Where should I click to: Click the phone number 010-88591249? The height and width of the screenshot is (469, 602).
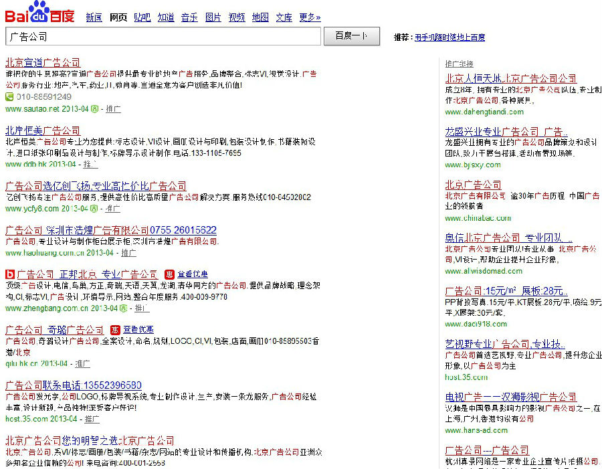pyautogui.click(x=43, y=97)
